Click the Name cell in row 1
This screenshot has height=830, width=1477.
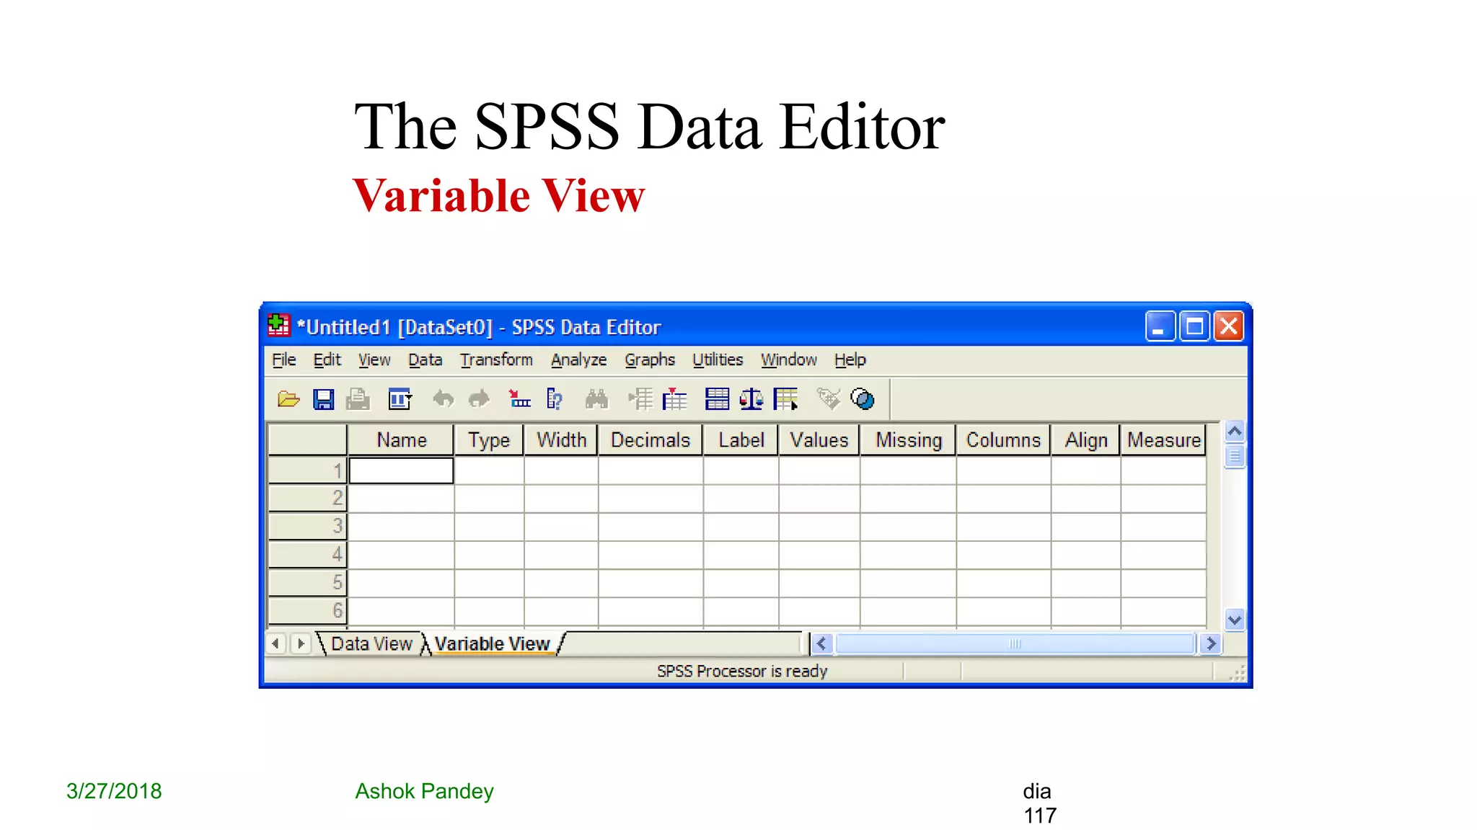pos(401,470)
